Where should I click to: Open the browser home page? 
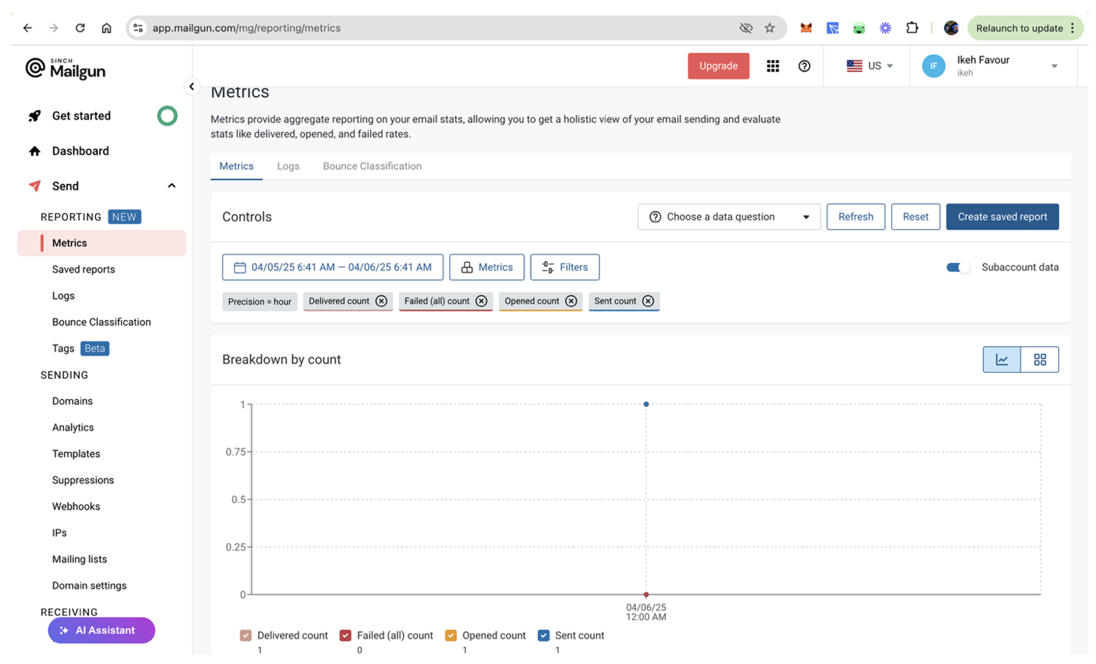(106, 28)
